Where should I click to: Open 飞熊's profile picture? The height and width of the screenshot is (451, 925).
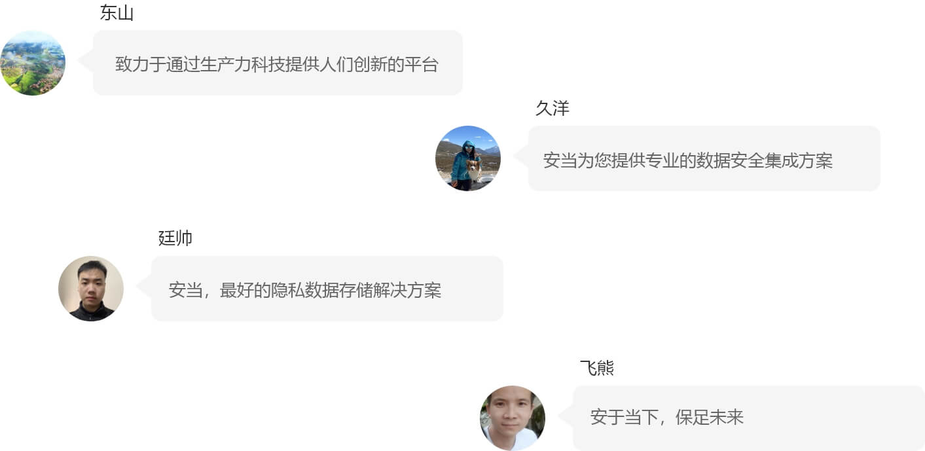click(513, 418)
